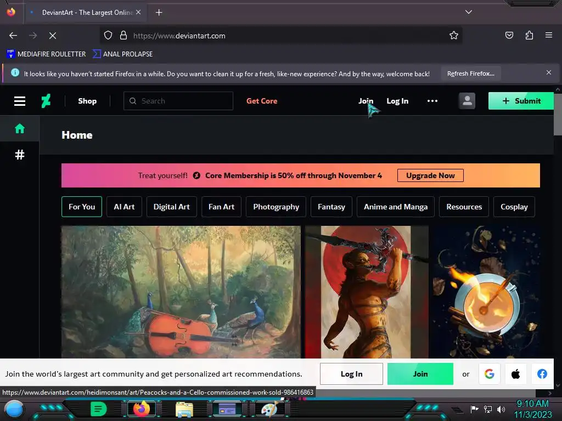This screenshot has height=421, width=562.
Task: Click Upgrade Now in promo banner
Action: pyautogui.click(x=430, y=175)
